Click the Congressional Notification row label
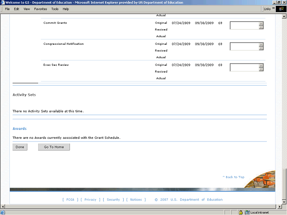The image size is (287, 215). coord(64,44)
